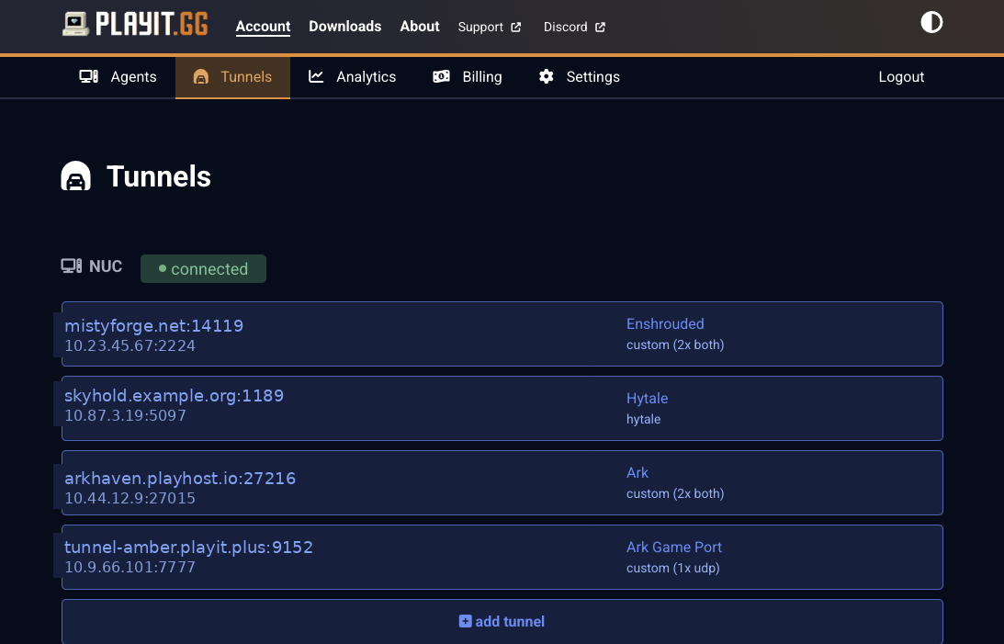1004x644 pixels.
Task: Open the Ark Game Port tunnel
Action: (674, 547)
